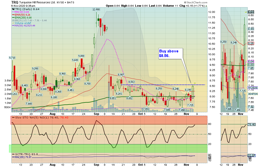This screenshot has height=167, width=258.
Task: Click the 78.40 stochastic tag in side panel
Action: (252, 125)
